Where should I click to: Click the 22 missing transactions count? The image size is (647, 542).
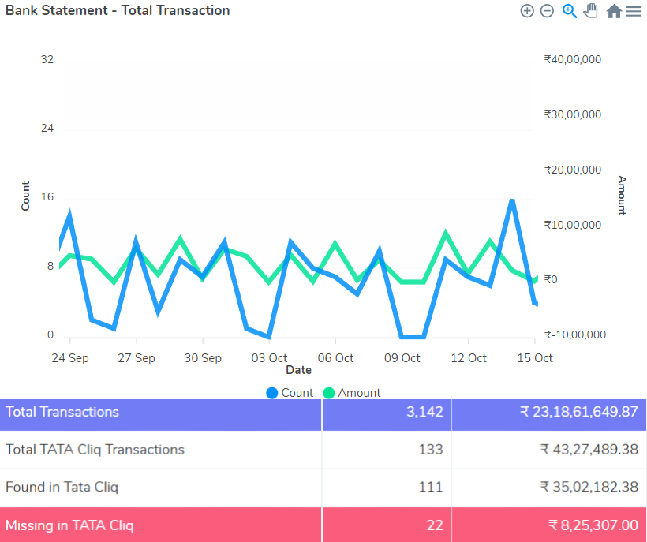[x=434, y=525]
